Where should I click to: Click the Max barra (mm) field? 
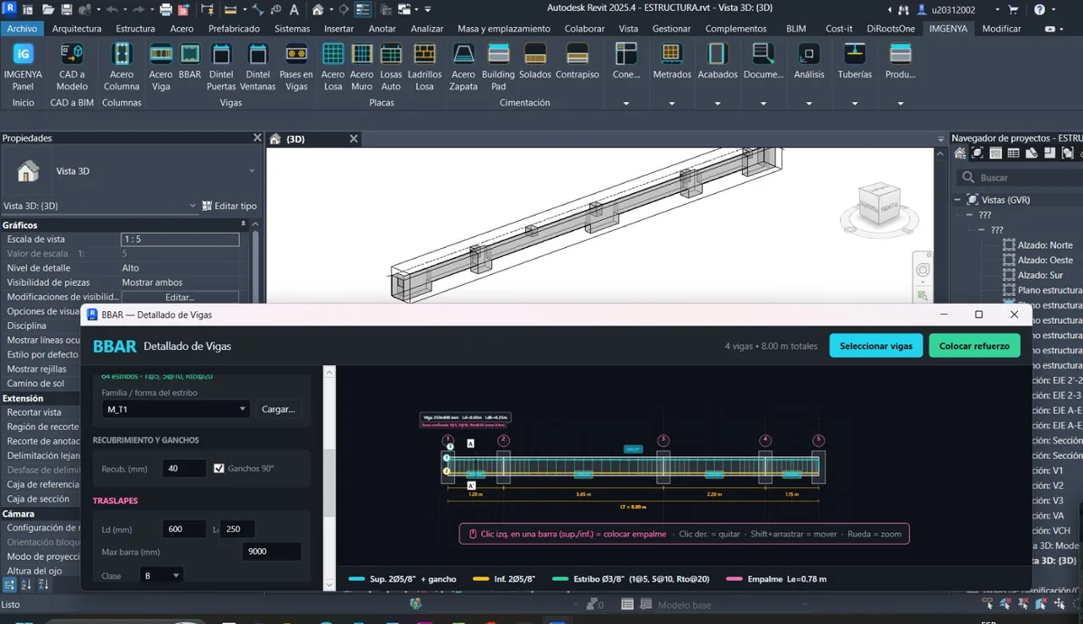point(272,552)
